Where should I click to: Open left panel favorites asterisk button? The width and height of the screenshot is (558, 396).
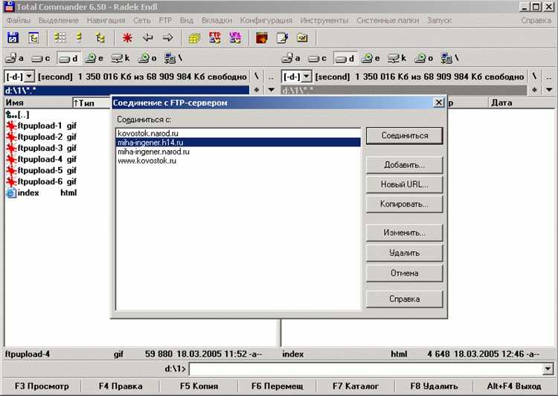point(257,90)
